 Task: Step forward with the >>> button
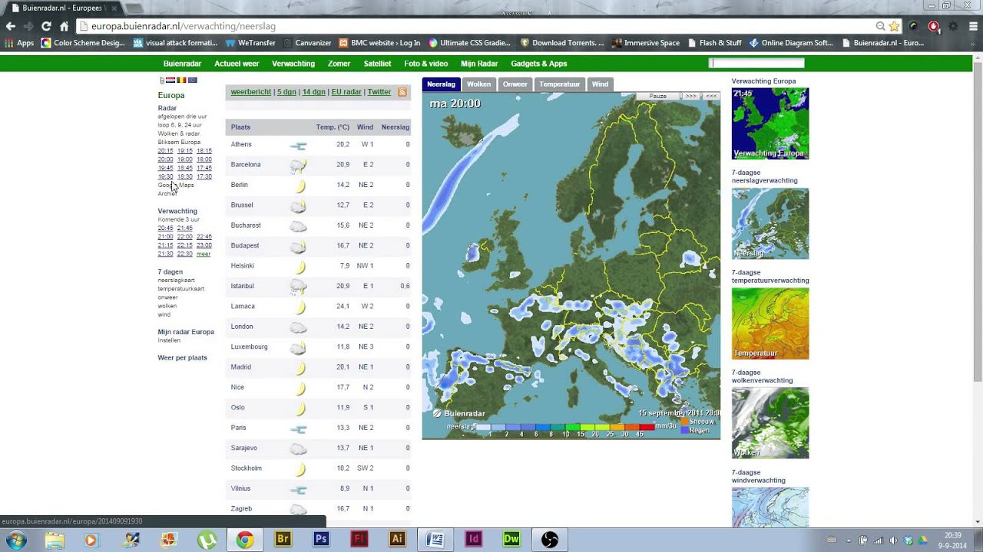[x=691, y=96]
